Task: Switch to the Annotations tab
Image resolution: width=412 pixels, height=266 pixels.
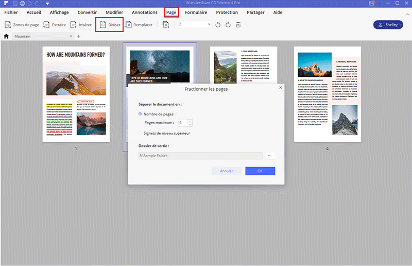Action: click(x=145, y=12)
